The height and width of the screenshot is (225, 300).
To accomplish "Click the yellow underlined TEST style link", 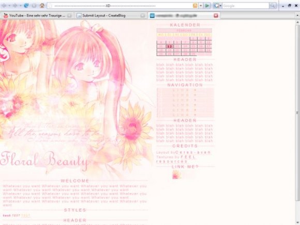I will point(26,216).
